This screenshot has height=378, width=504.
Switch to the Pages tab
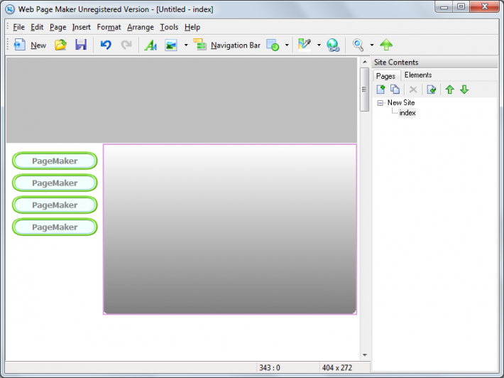point(385,76)
